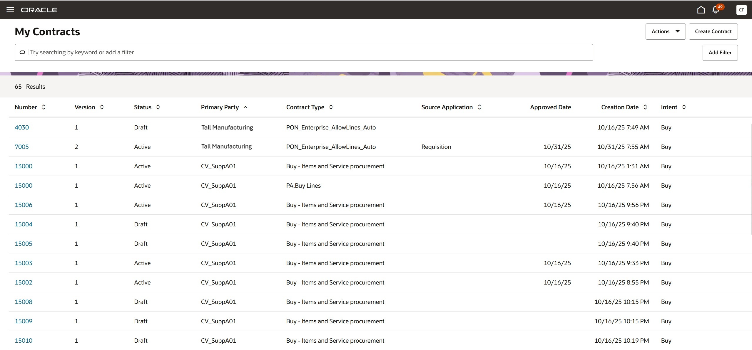Viewport: 752px width, 350px height.
Task: Click the Add Filter button
Action: (x=720, y=52)
